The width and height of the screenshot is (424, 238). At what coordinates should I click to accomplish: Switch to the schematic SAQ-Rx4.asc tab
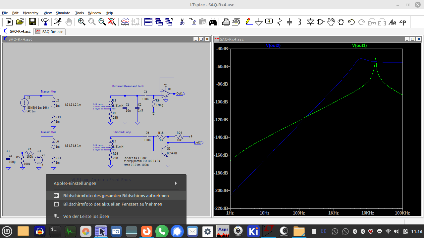(x=17, y=31)
